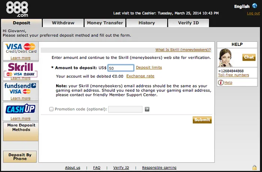Open the Deposit limits link
The height and width of the screenshot is (172, 262).
coord(149,68)
